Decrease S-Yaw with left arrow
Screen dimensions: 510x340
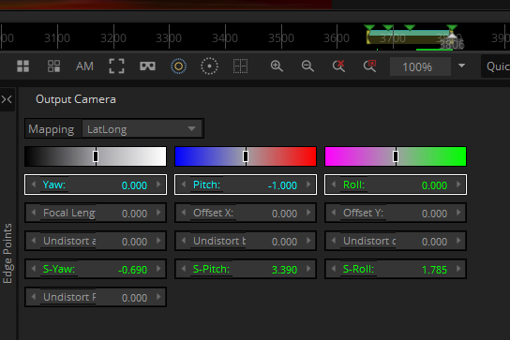click(x=33, y=269)
